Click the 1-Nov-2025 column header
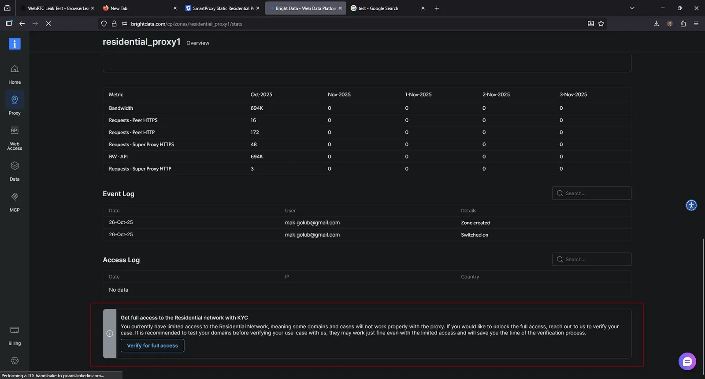This screenshot has width=705, height=379. click(418, 94)
